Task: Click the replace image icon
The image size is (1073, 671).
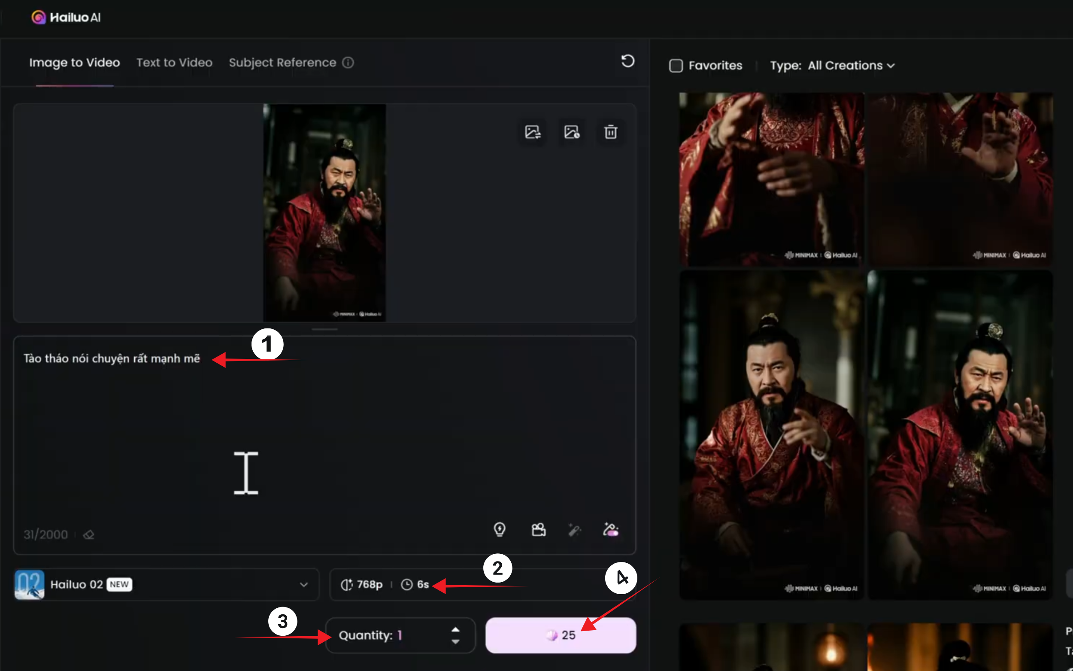Action: tap(532, 132)
